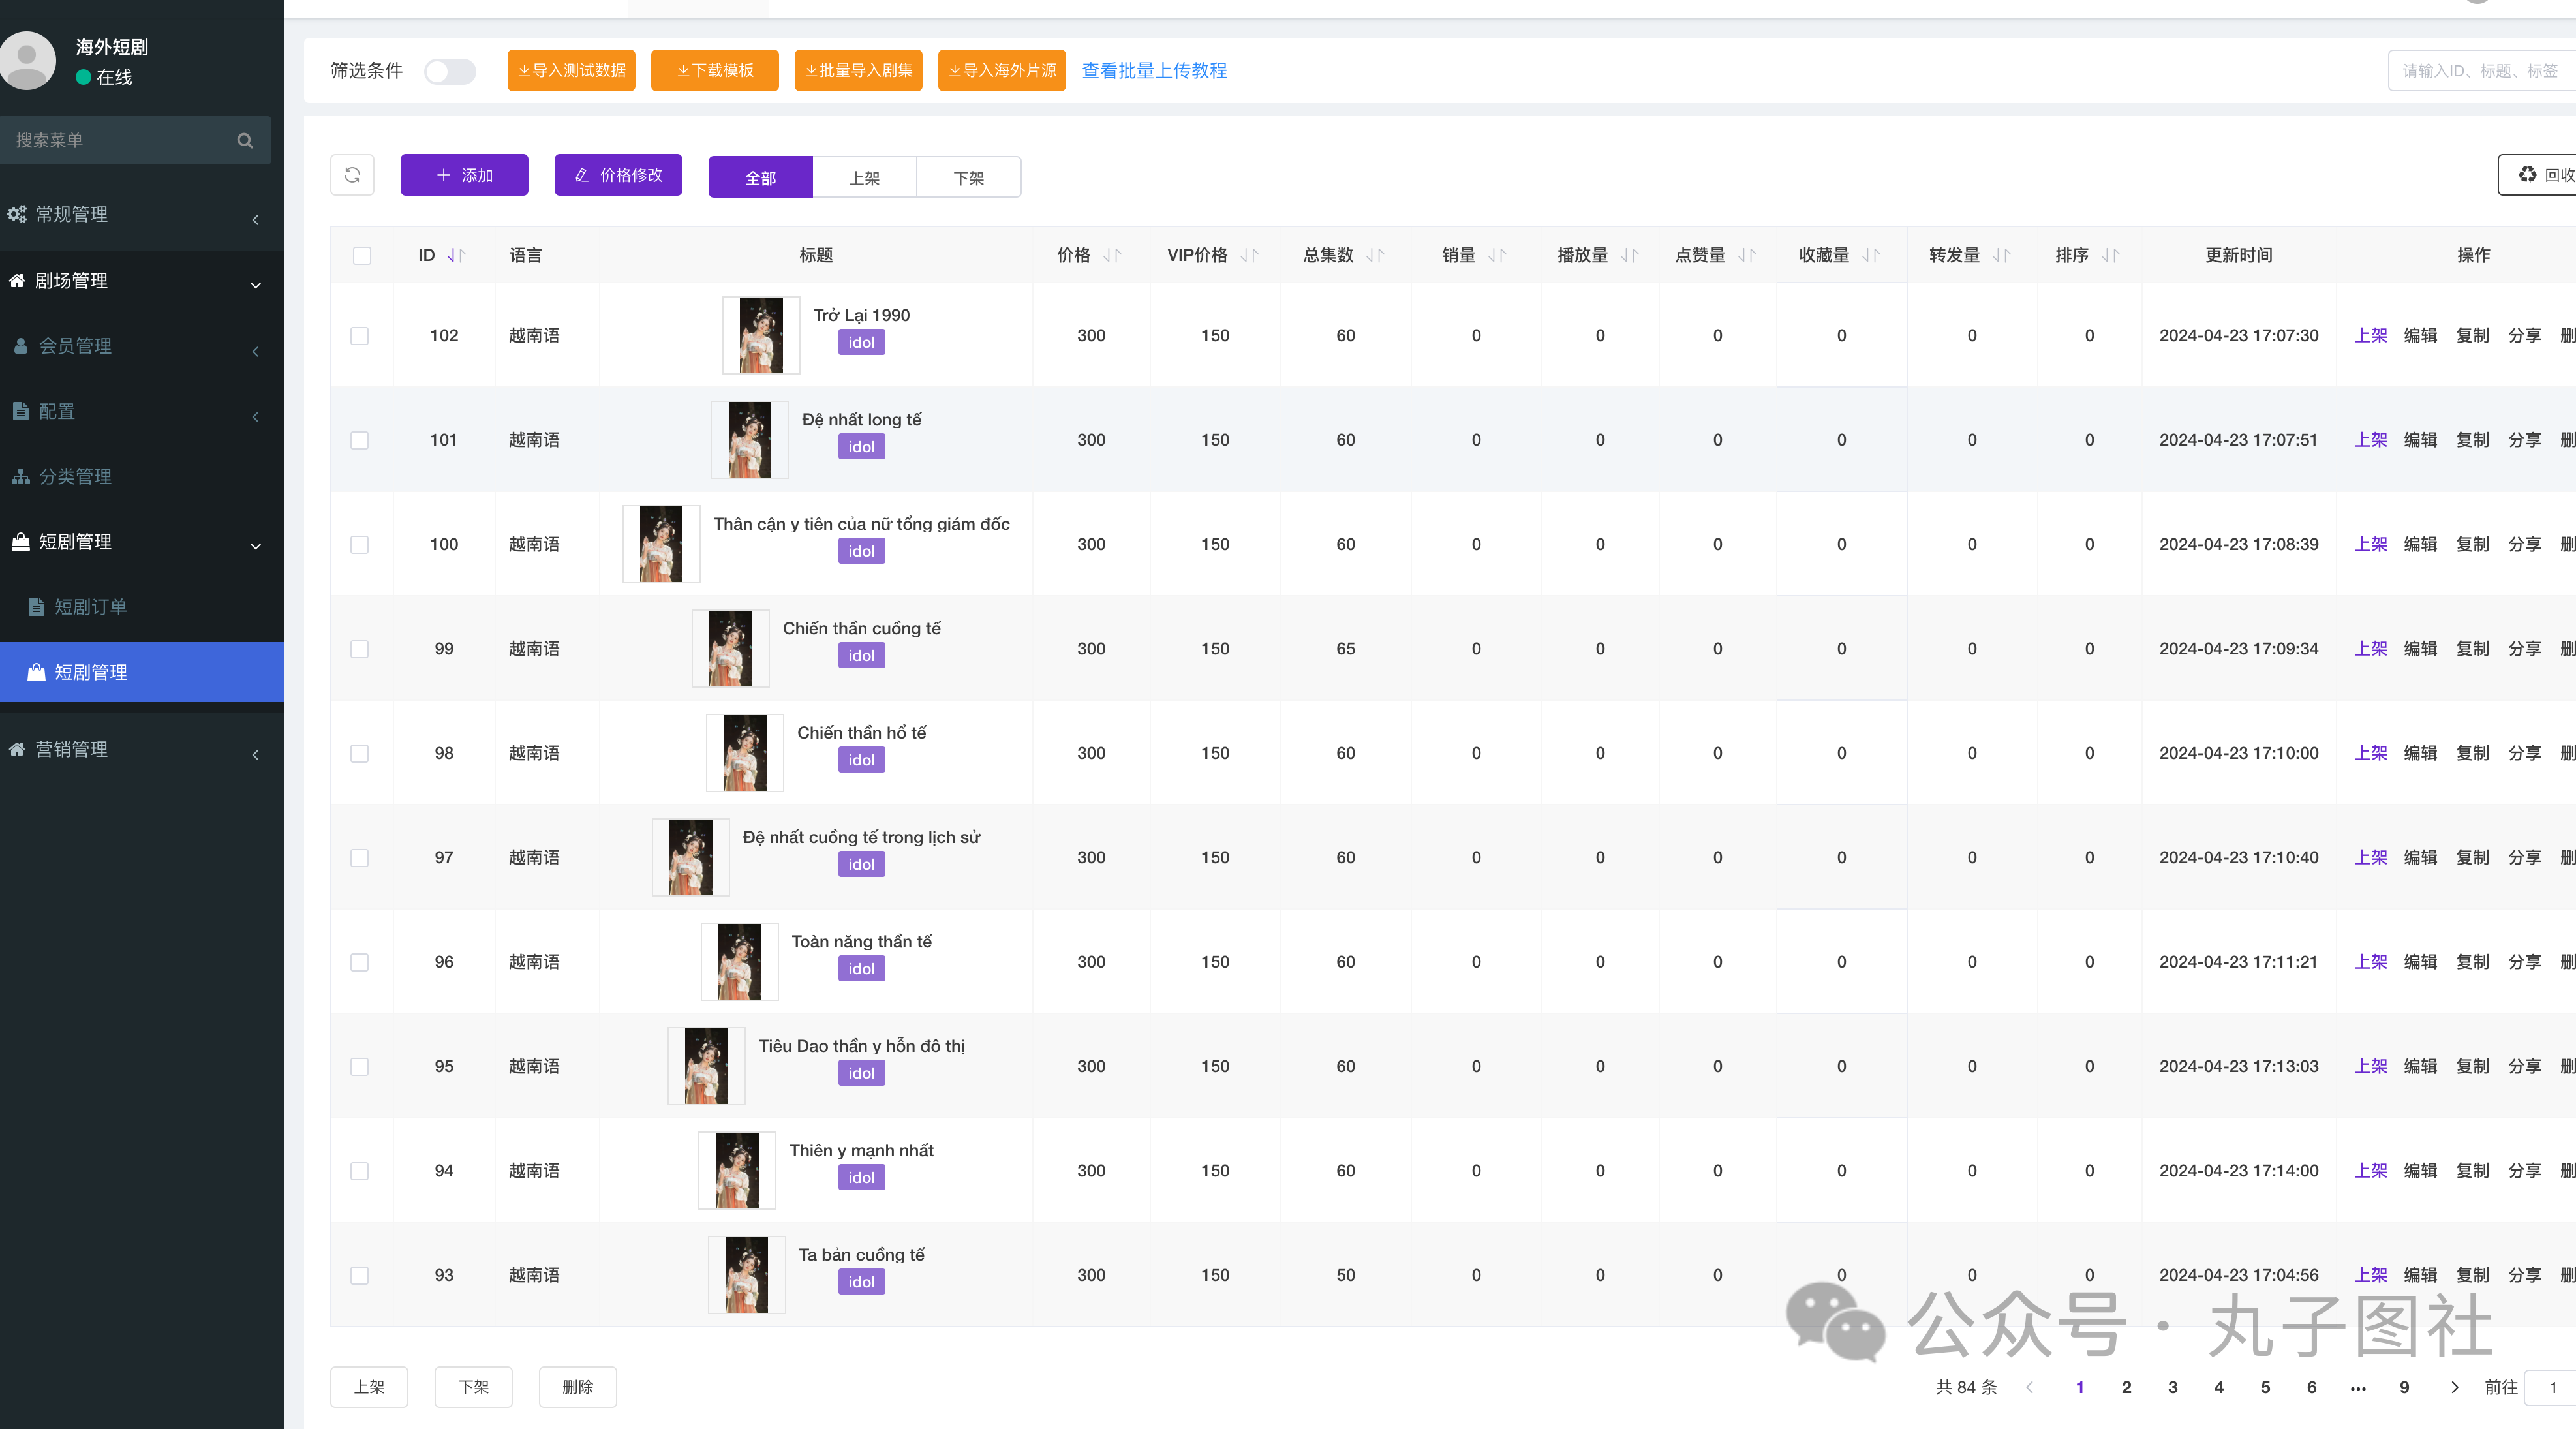Sort by 总集数 column arrows
The height and width of the screenshot is (1429, 2576).
click(1376, 256)
